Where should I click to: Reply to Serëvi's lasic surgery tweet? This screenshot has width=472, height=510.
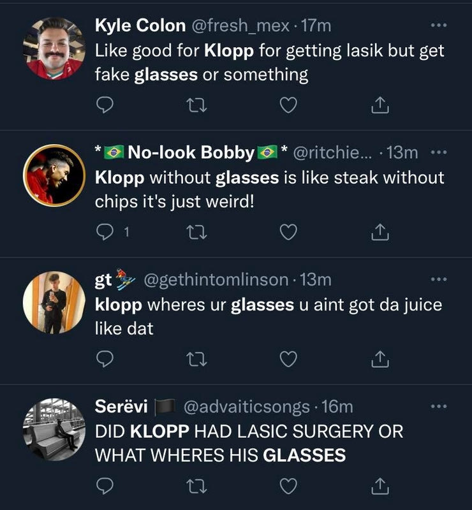(x=104, y=486)
